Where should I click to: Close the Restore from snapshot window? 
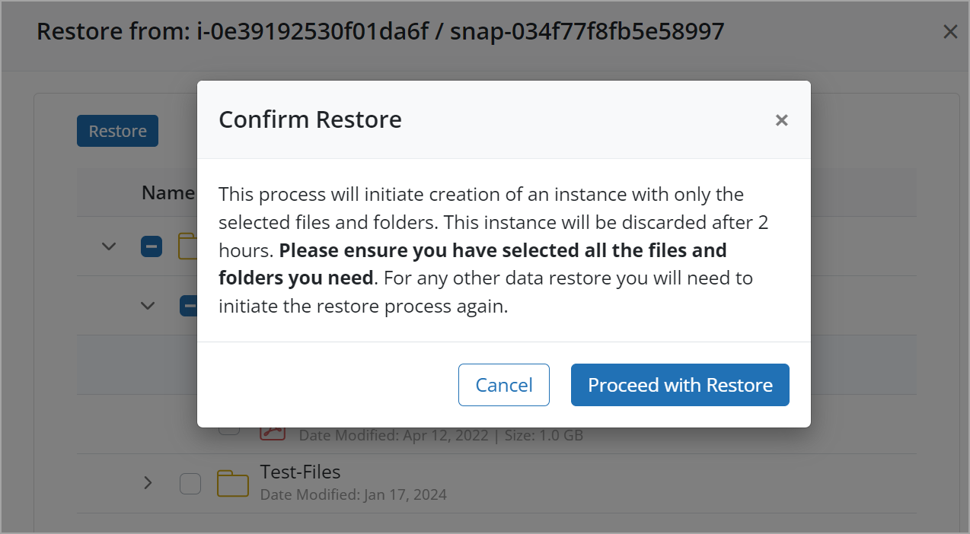point(949,31)
